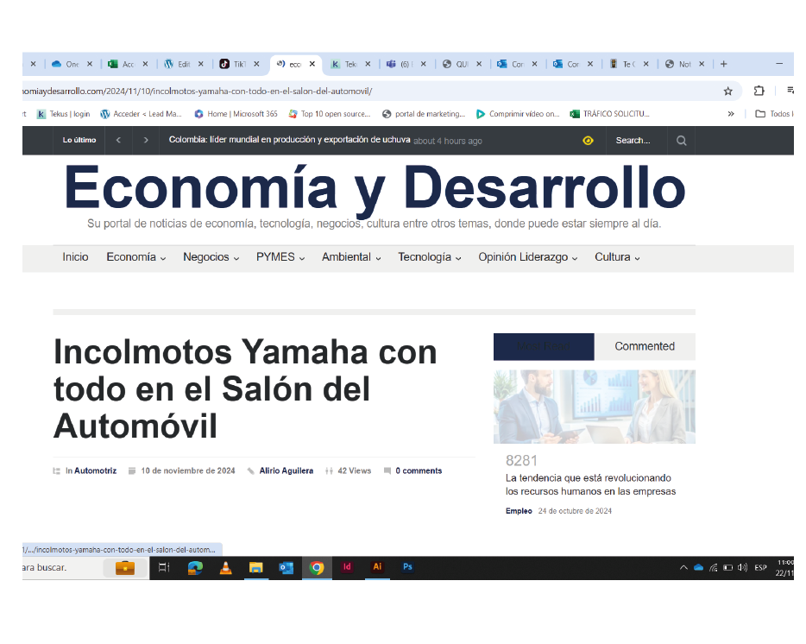Expand the Opinión Liderazgo dropdown
Image resolution: width=806 pixels, height=644 pixels.
(x=529, y=257)
